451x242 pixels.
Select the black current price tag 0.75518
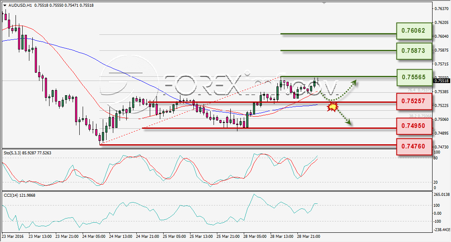click(x=441, y=81)
